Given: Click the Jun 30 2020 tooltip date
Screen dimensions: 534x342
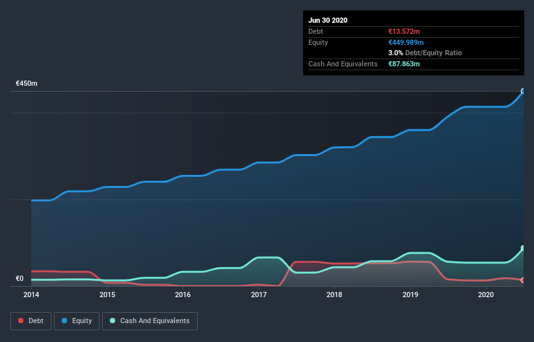Looking at the screenshot, I should point(328,20).
